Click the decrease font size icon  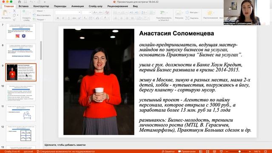coord(100,12)
